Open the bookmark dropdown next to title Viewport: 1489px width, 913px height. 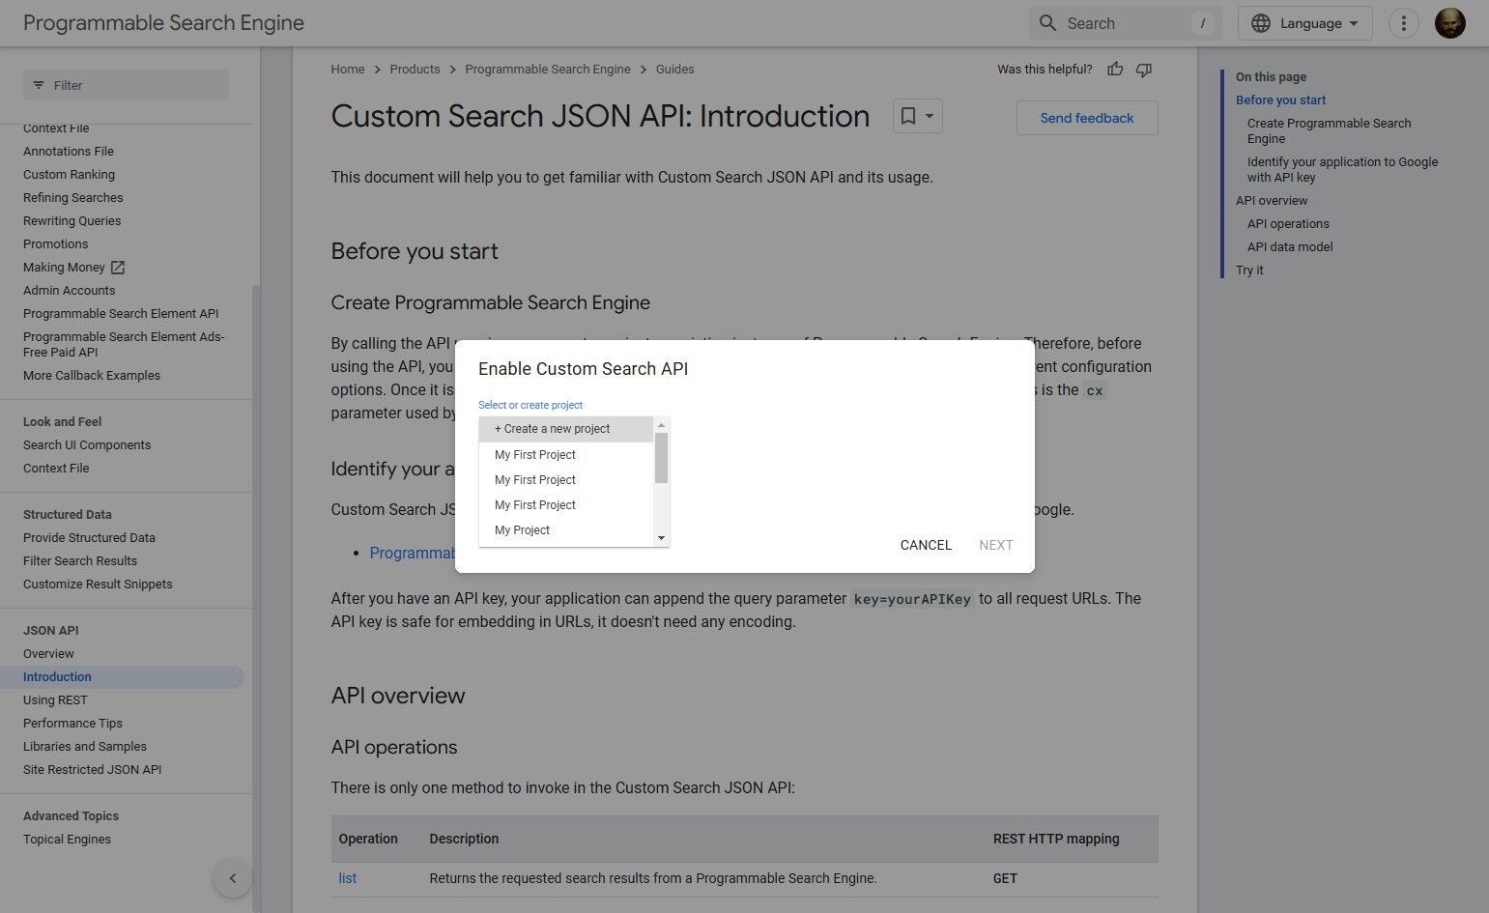[x=917, y=116]
